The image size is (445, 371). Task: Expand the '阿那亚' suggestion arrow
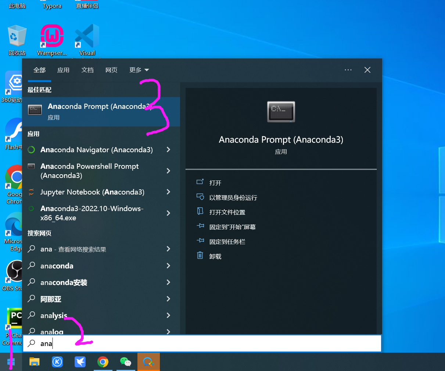click(168, 299)
